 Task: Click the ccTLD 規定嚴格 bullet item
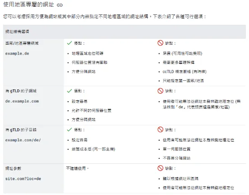tap(184, 72)
